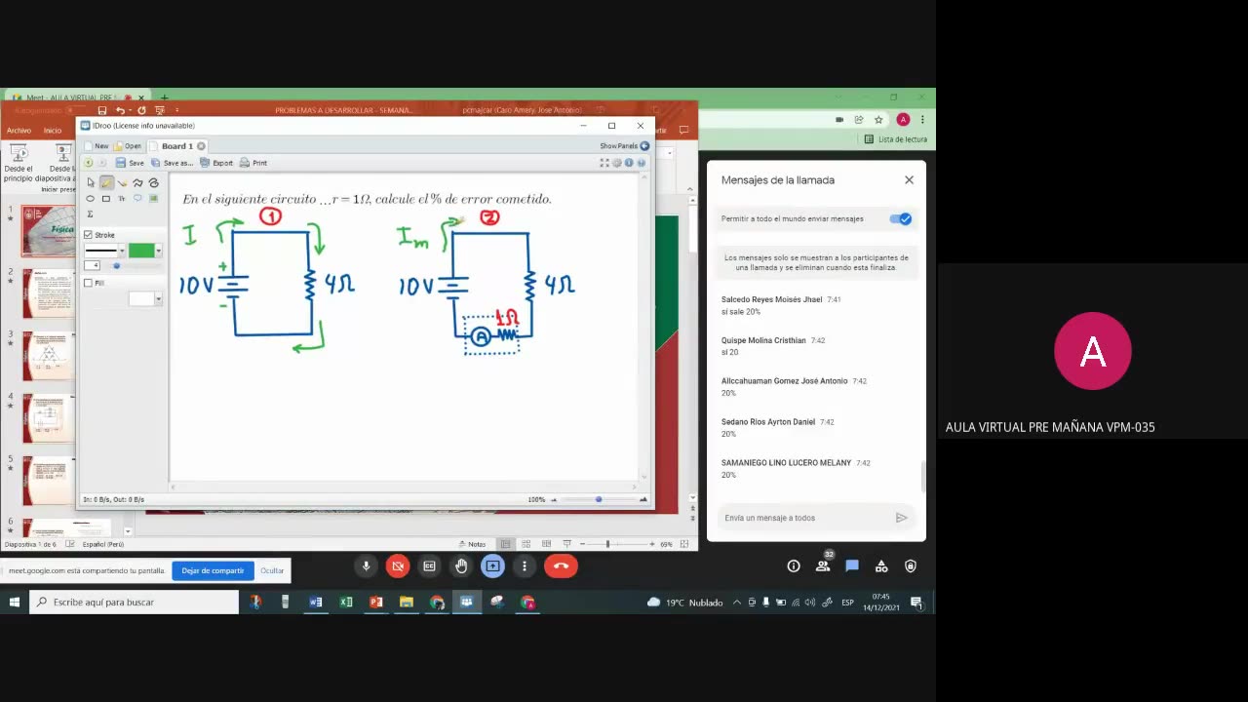Toggle the Fill checkbox
1248x702 pixels.
point(89,283)
